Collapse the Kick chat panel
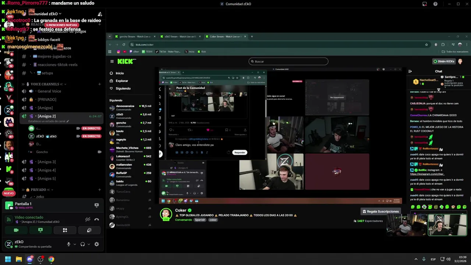Screen dimensions: 471x265 [x=410, y=71]
